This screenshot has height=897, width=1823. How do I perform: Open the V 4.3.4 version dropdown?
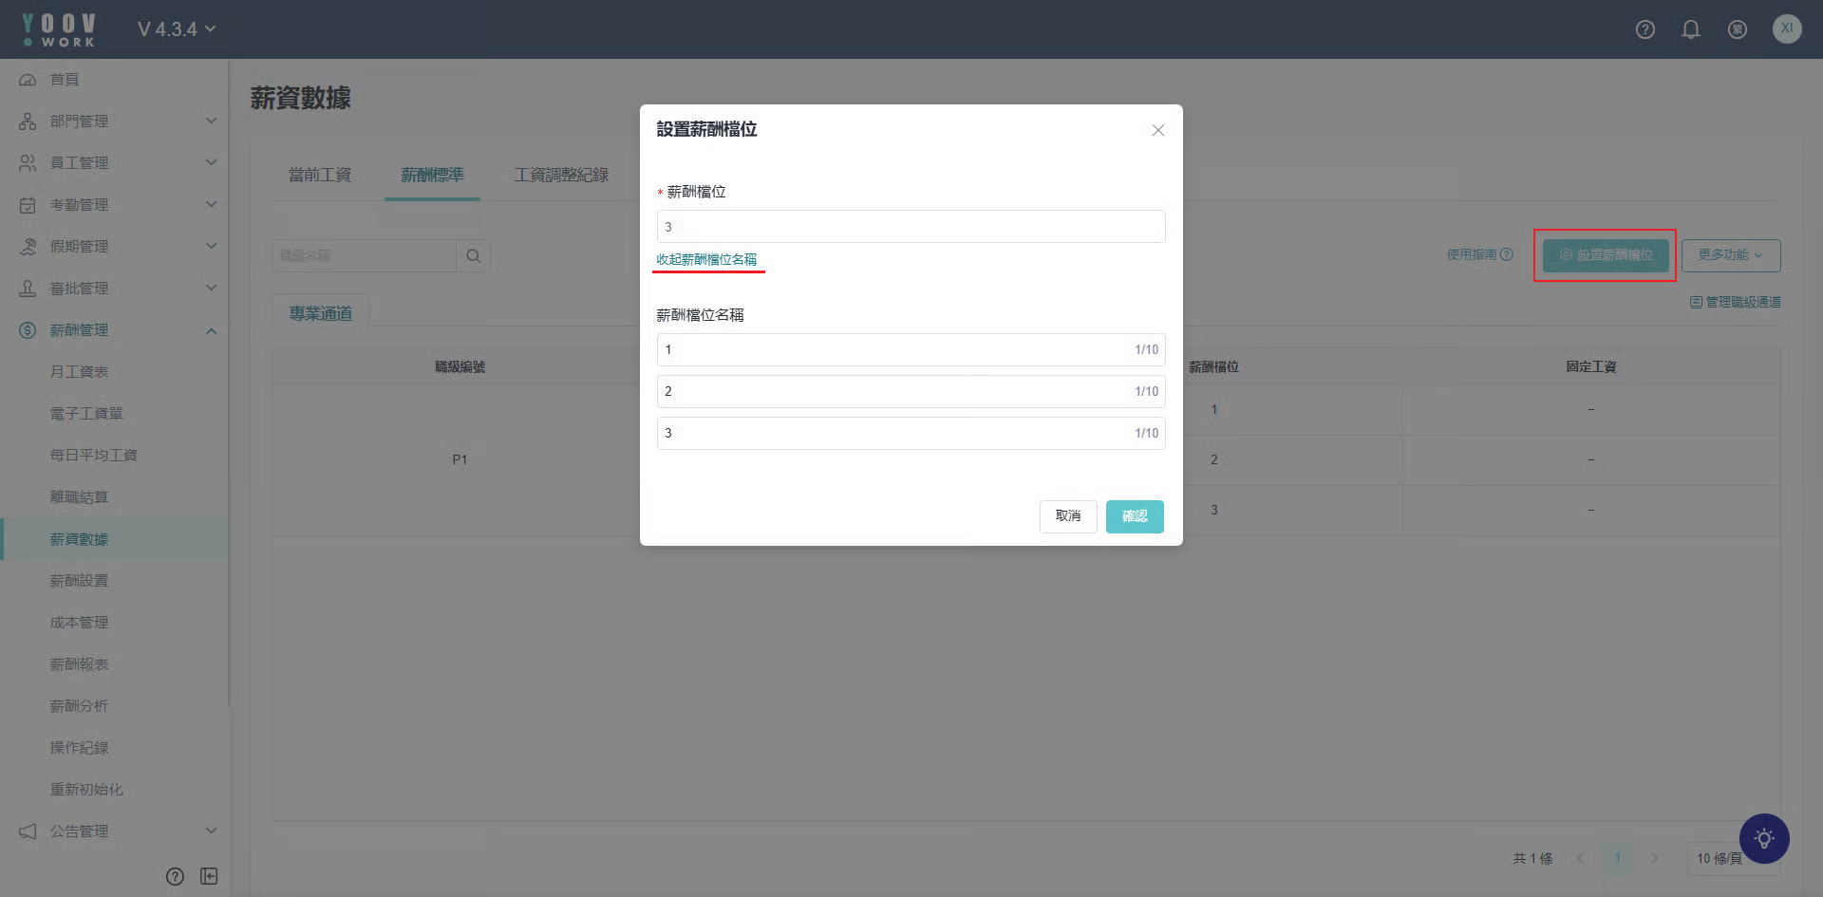pos(177,29)
